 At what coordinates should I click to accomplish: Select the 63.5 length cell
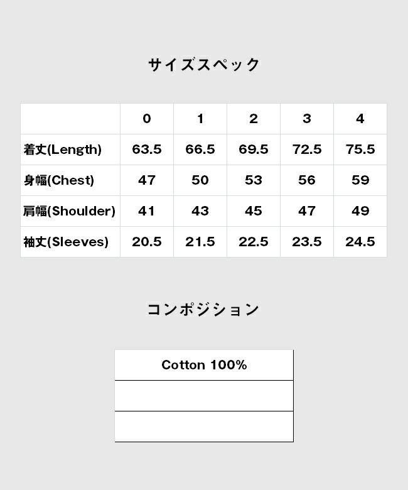[147, 150]
